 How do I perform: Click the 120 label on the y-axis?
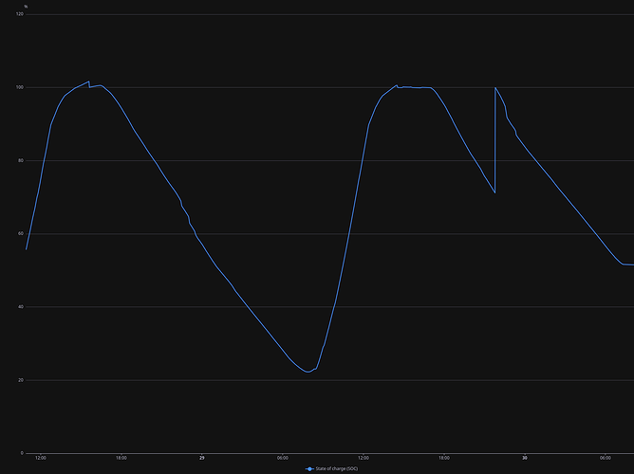point(19,14)
